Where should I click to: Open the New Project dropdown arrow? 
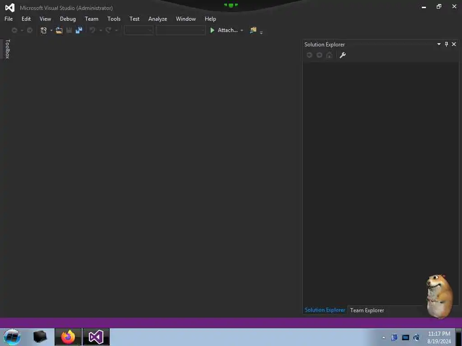pos(51,30)
